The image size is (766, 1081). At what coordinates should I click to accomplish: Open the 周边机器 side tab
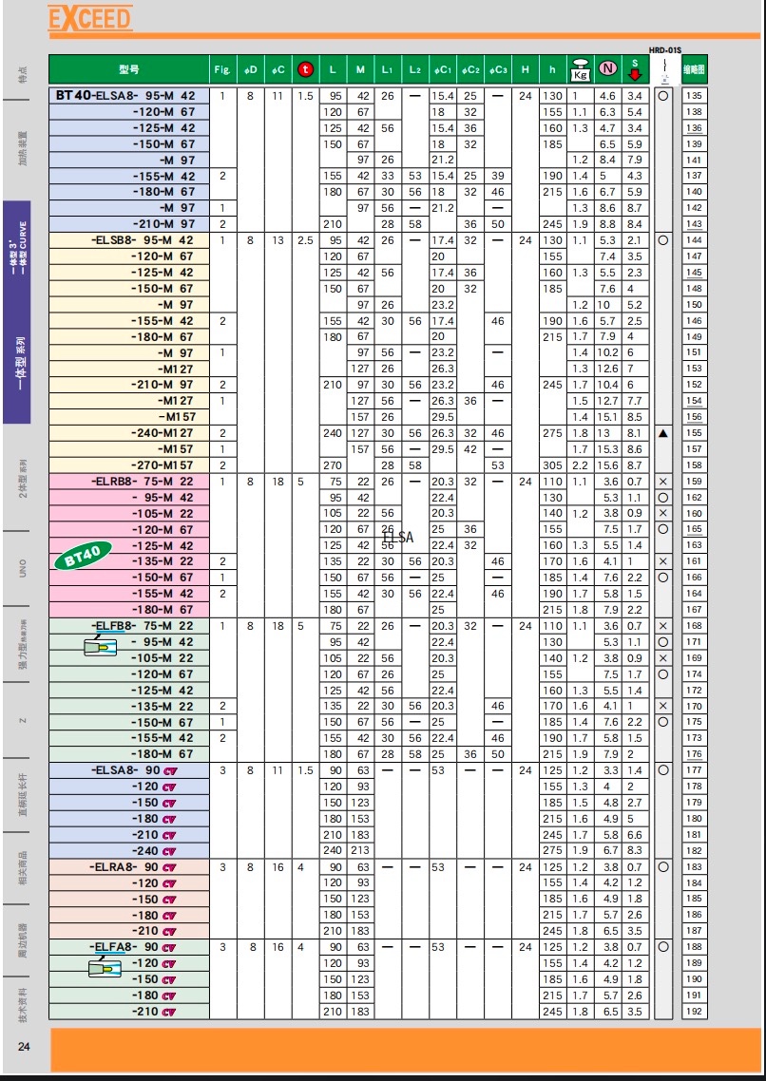24,941
